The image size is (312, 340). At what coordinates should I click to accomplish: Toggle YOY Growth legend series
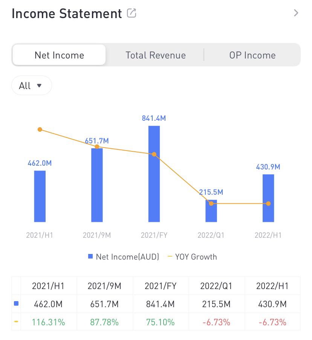192,257
